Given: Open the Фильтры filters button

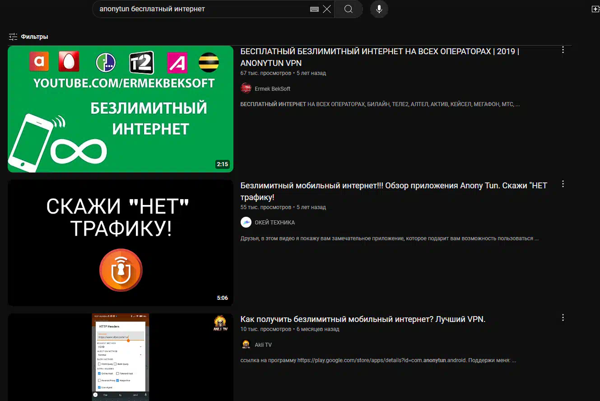Looking at the screenshot, I should [28, 37].
